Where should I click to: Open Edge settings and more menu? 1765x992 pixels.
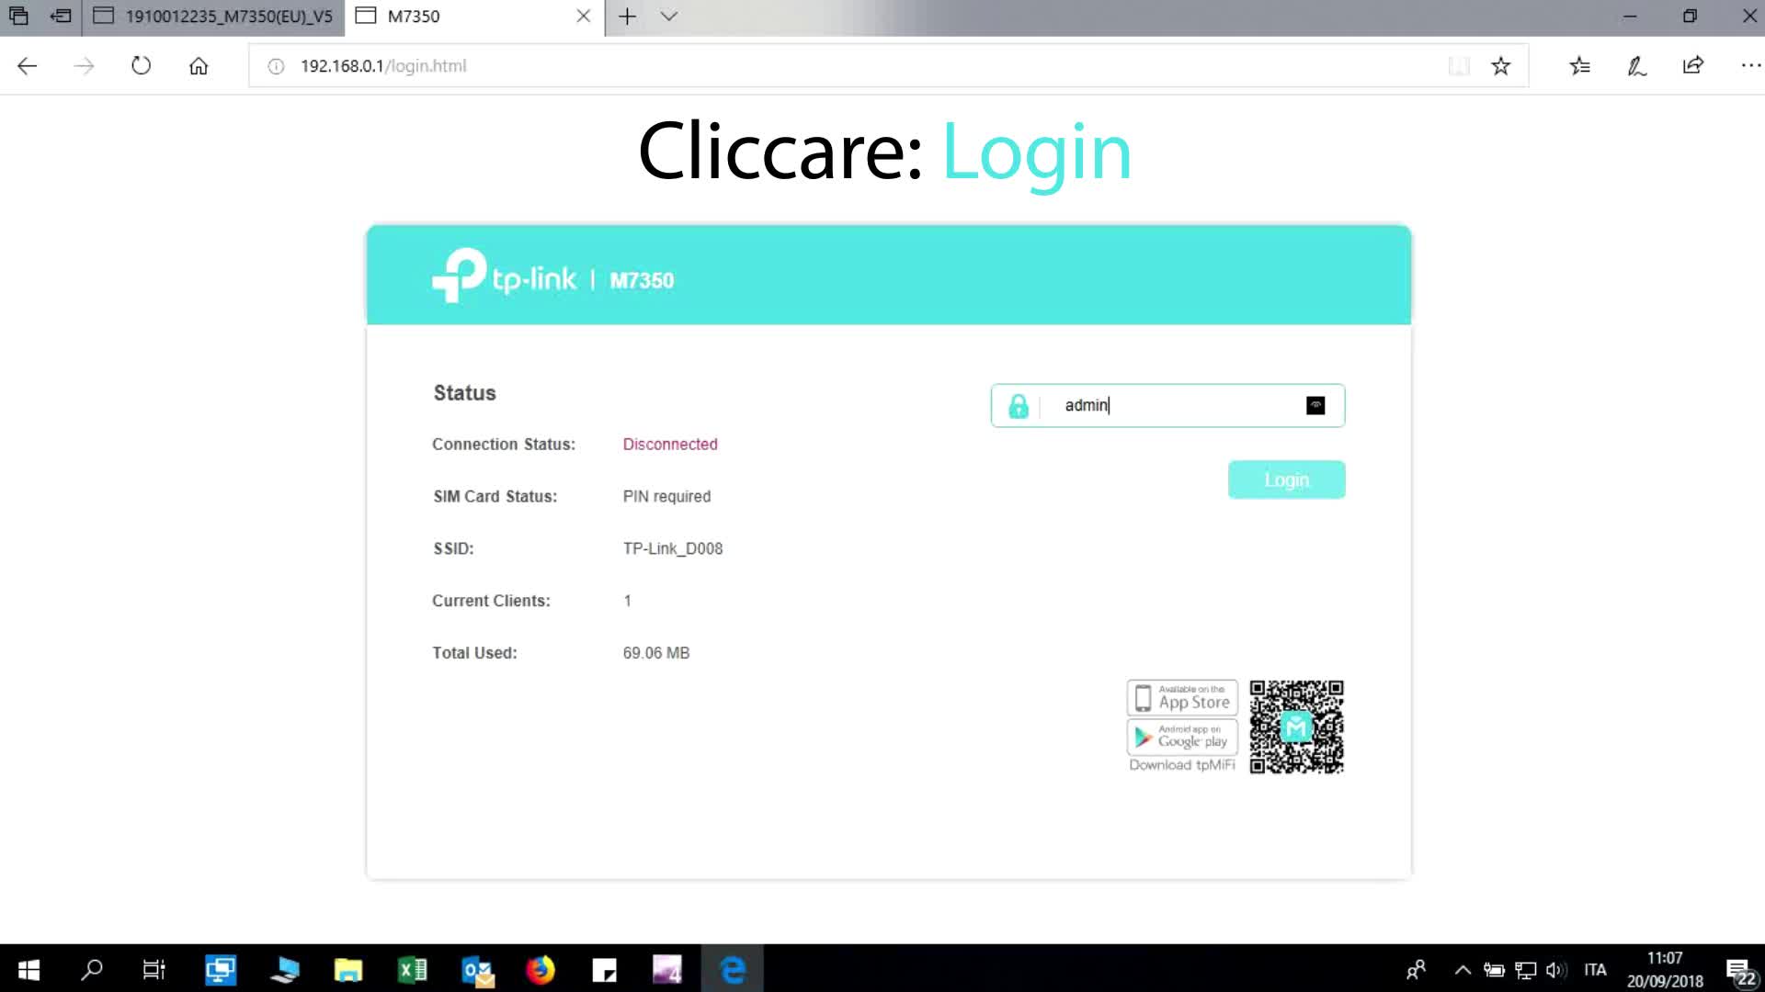click(1749, 66)
